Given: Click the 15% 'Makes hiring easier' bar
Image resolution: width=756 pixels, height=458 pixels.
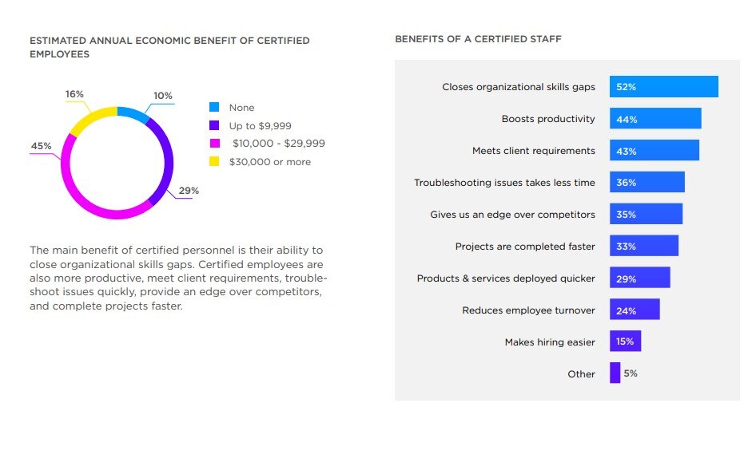Looking at the screenshot, I should 625,342.
